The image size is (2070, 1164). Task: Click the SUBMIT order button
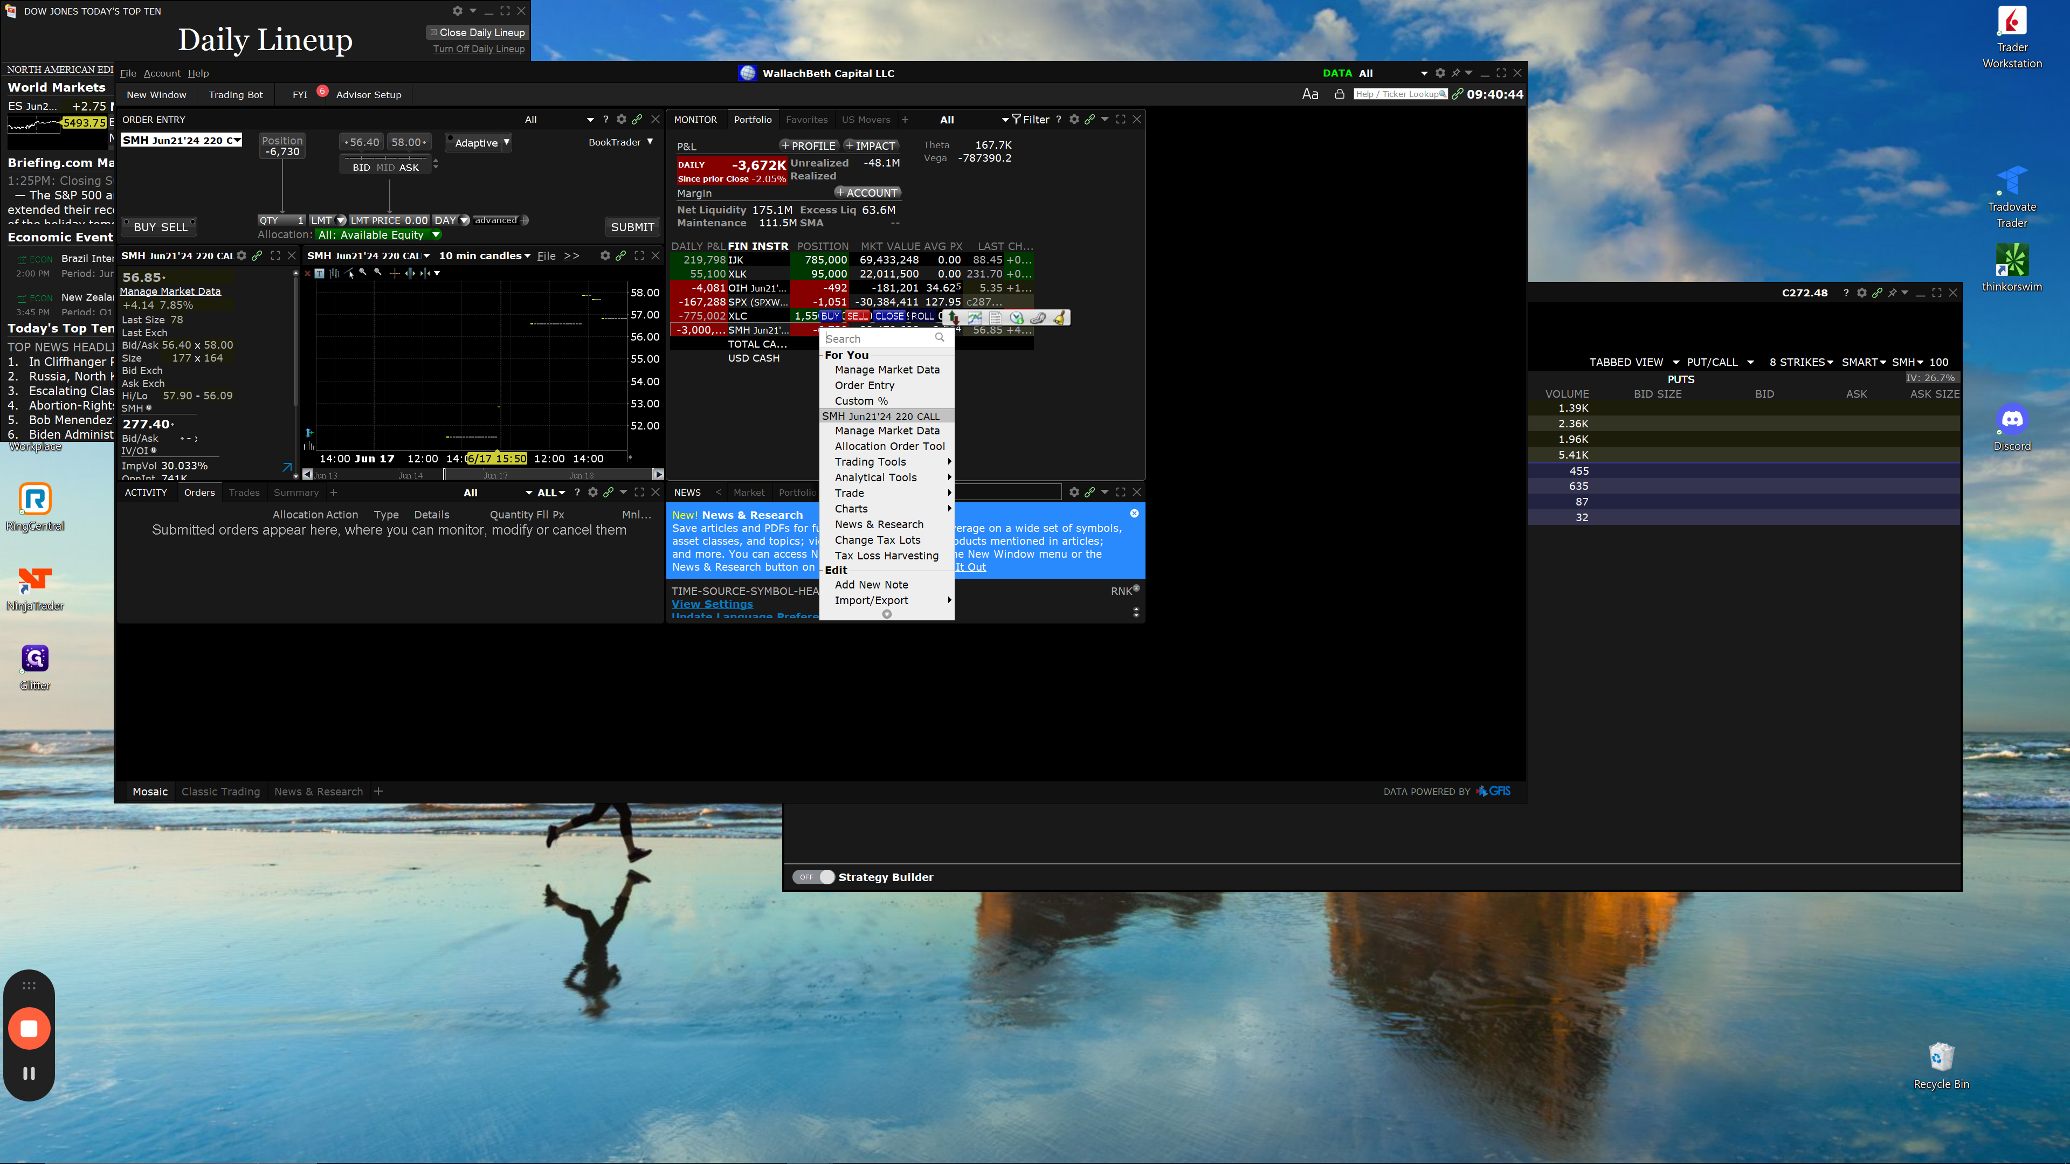632,227
